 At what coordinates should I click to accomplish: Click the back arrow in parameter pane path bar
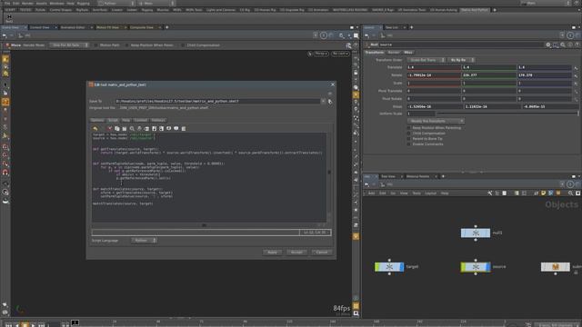point(367,35)
